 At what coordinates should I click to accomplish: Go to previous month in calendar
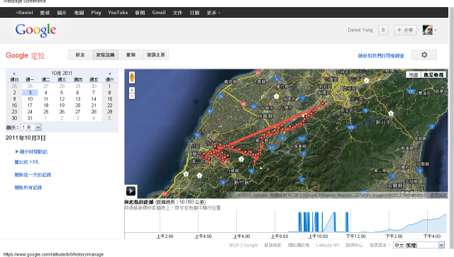(14, 74)
